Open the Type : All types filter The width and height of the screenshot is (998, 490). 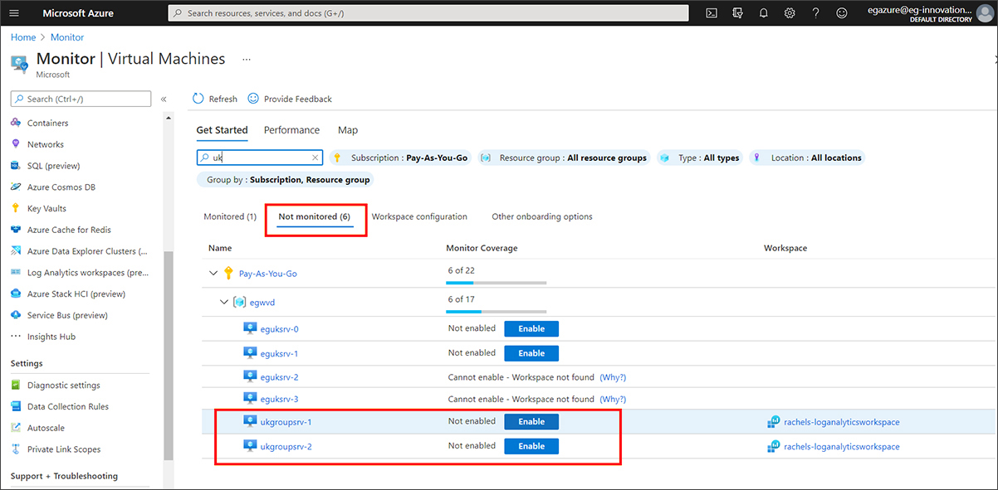tap(700, 158)
